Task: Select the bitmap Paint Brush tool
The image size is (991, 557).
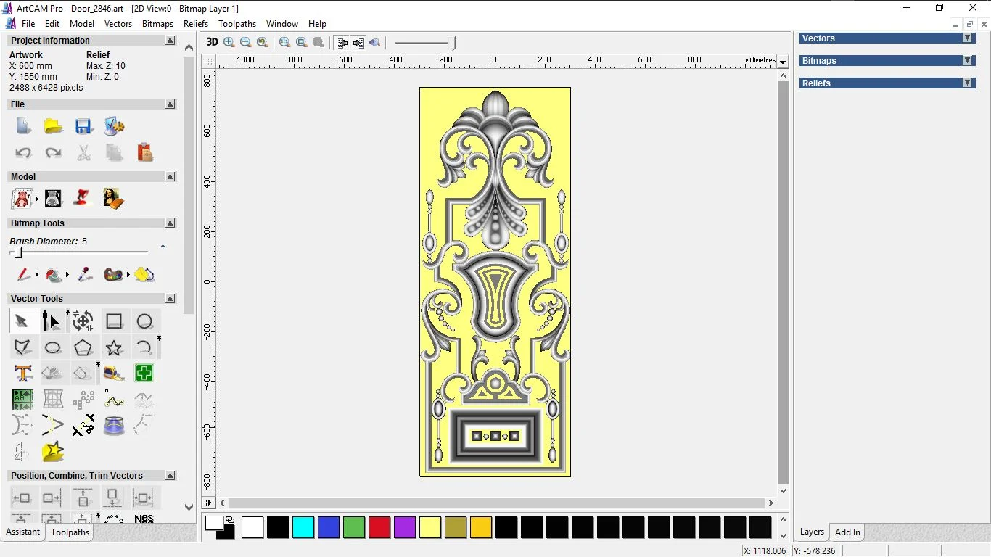Action: click(22, 275)
